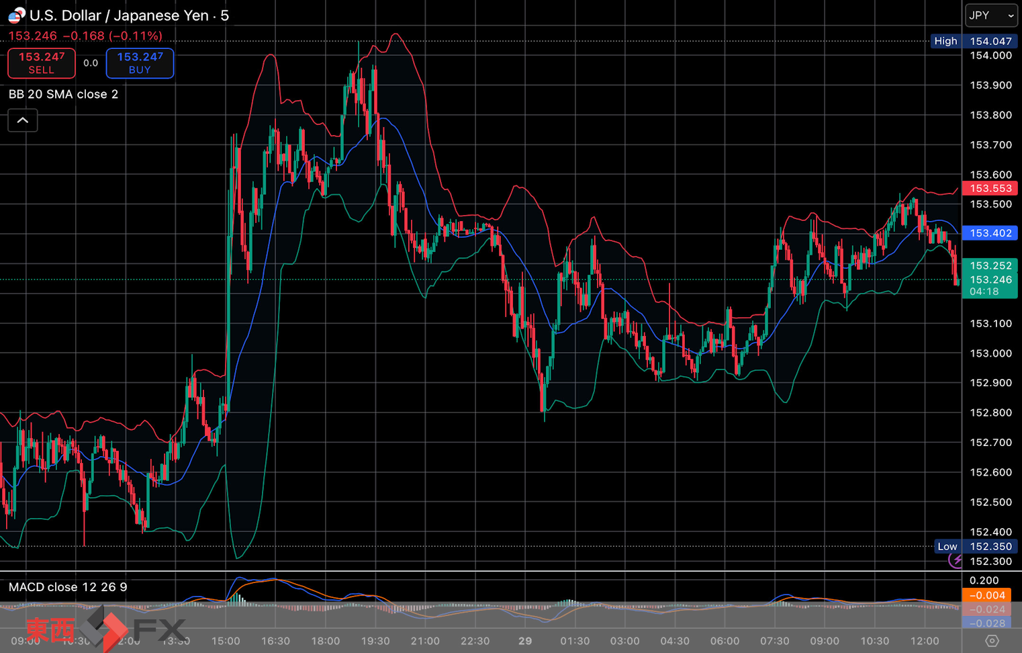Click the 21:00 label on time axis

425,641
